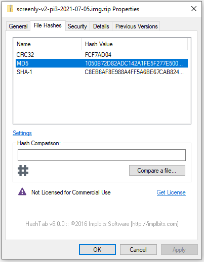The height and width of the screenshot is (262, 204).
Task: Open the Settings link
Action: tap(22, 133)
